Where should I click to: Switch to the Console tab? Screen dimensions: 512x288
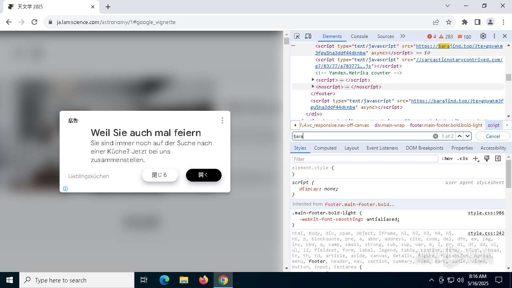pos(359,36)
